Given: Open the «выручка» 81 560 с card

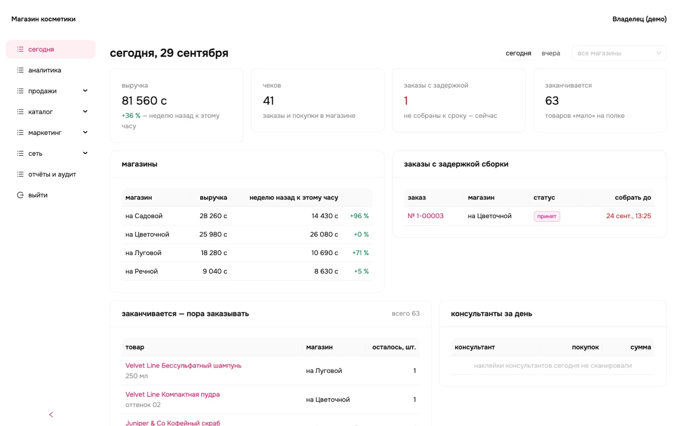Looking at the screenshot, I should [x=177, y=106].
